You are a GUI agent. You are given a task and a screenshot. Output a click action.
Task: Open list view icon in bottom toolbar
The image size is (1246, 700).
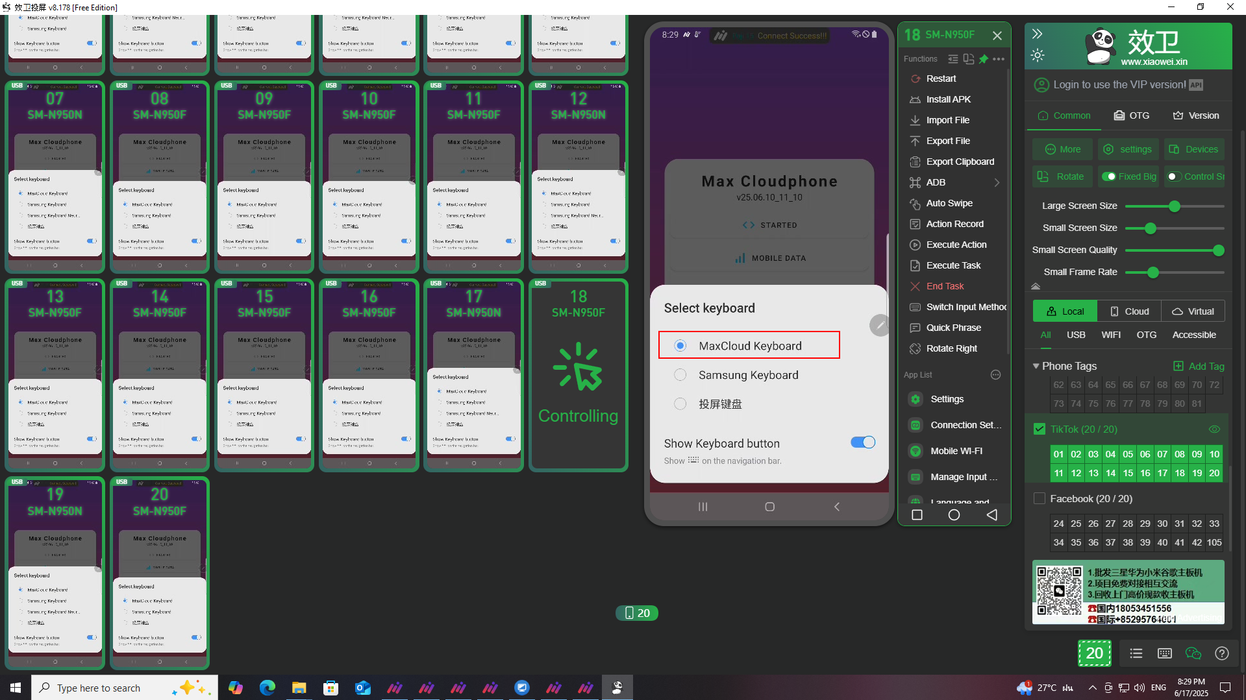click(1136, 653)
